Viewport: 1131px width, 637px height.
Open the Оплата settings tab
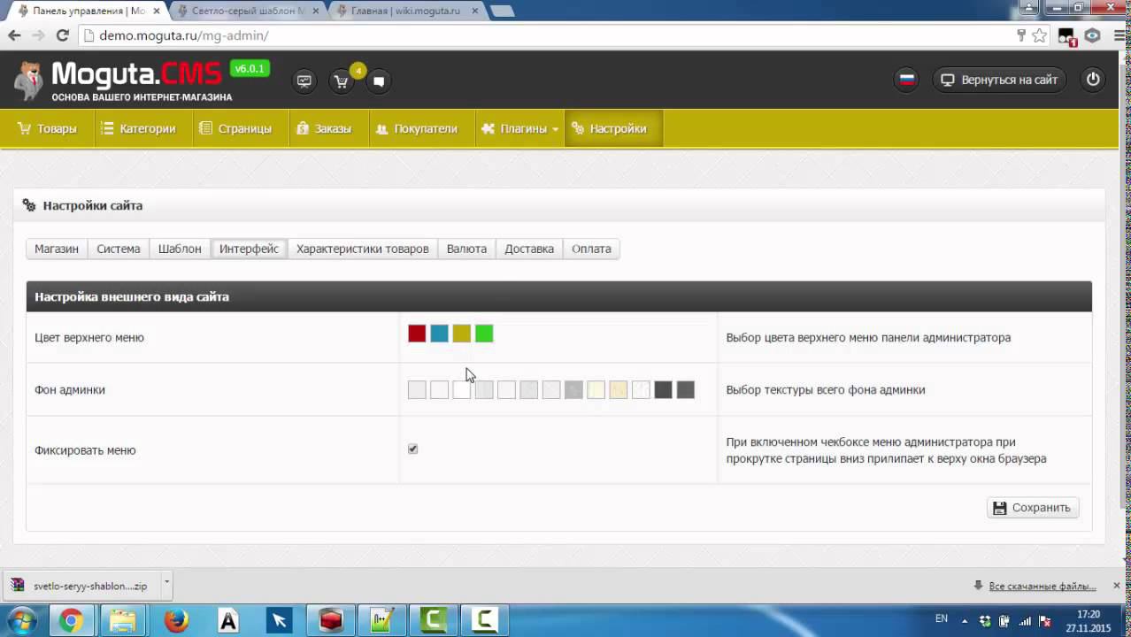591,249
